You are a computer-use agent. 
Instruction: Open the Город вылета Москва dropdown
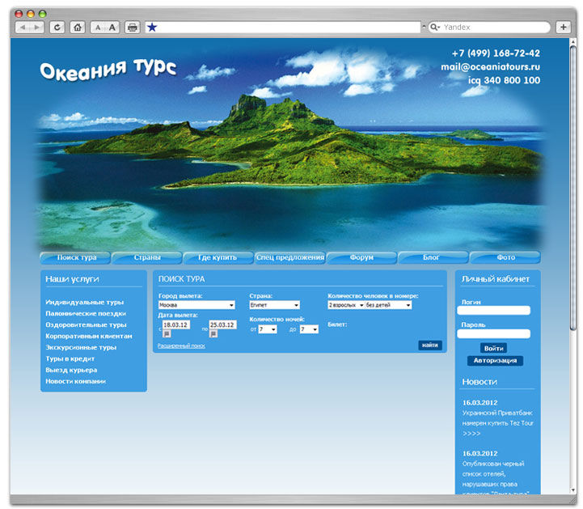click(x=196, y=305)
